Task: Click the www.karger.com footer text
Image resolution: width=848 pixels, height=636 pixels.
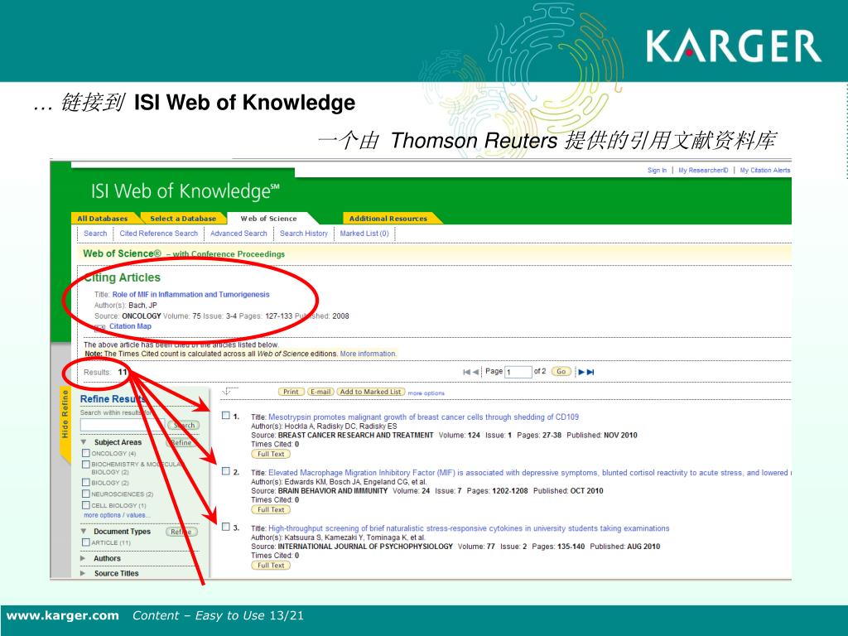Action: pyautogui.click(x=63, y=615)
